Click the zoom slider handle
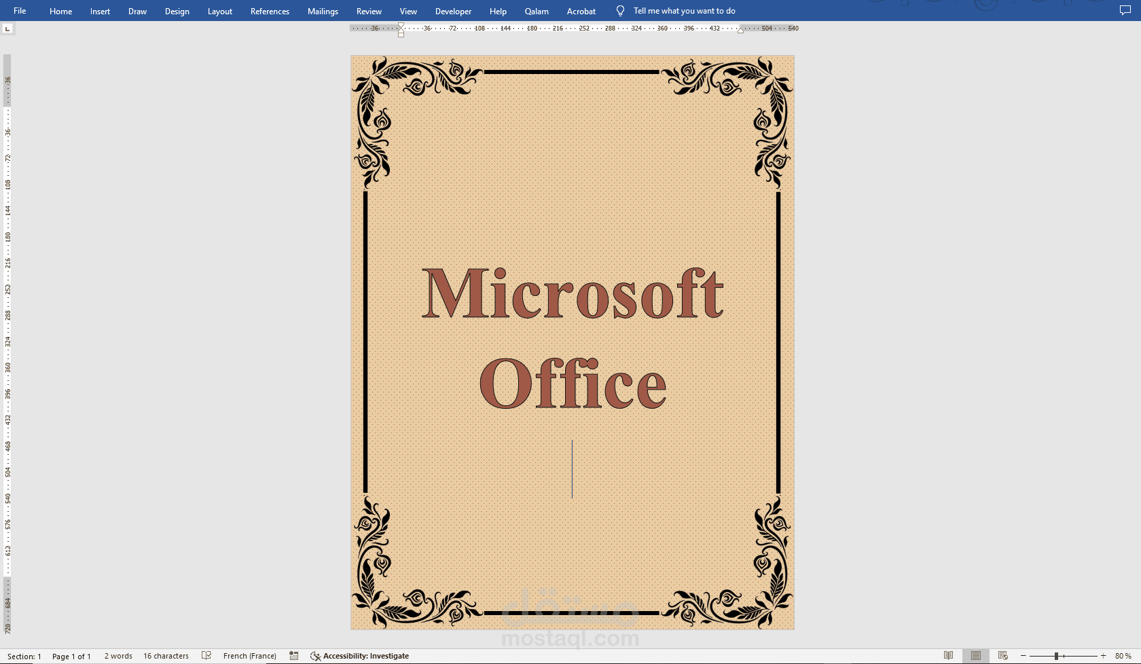Viewport: 1141px width, 664px height. tap(1056, 656)
